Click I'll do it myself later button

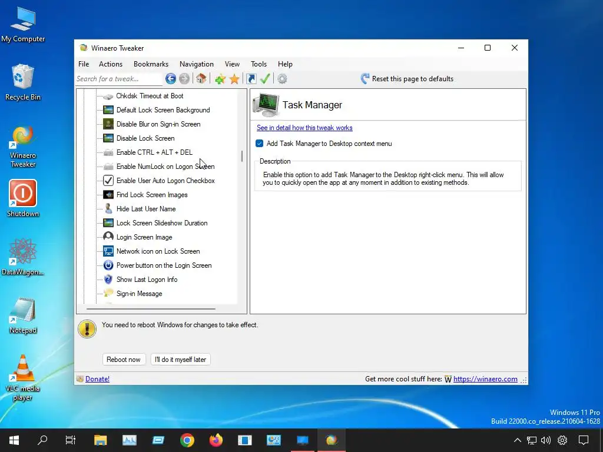pos(180,360)
